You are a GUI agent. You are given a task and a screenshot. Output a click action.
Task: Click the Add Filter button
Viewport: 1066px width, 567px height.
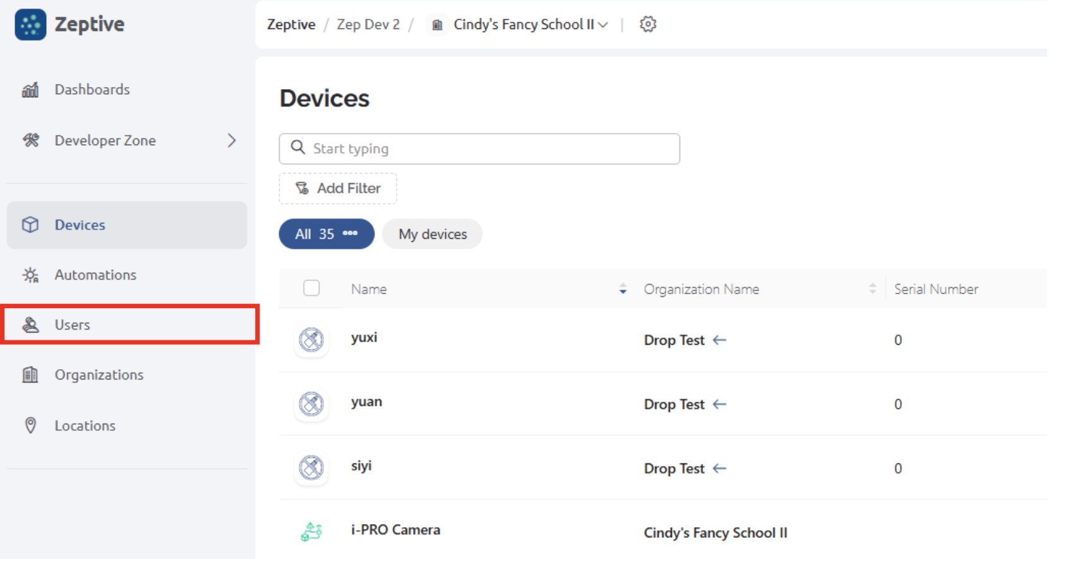pos(338,188)
